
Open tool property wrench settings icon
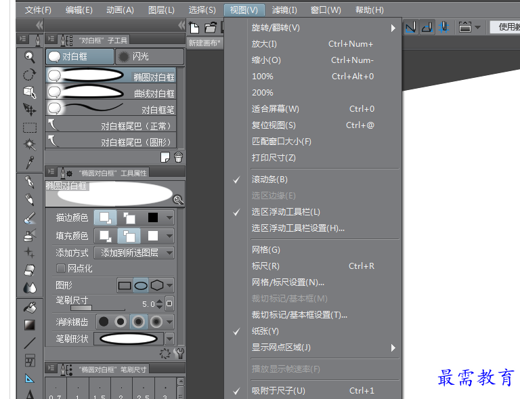pyautogui.click(x=179, y=354)
